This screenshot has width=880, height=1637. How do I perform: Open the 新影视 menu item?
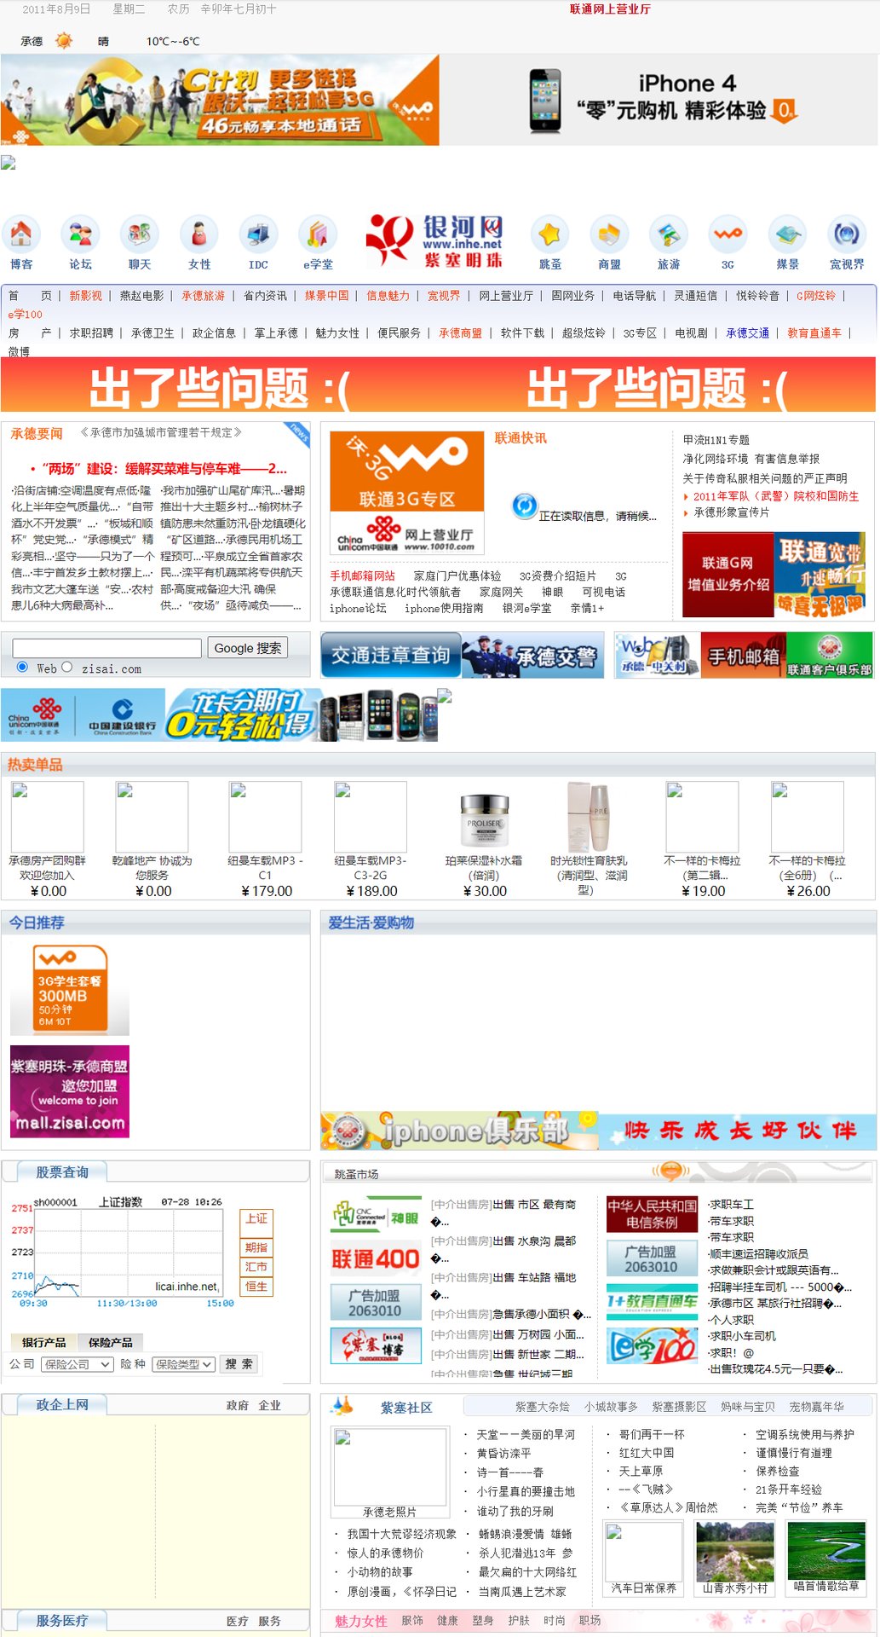(86, 296)
